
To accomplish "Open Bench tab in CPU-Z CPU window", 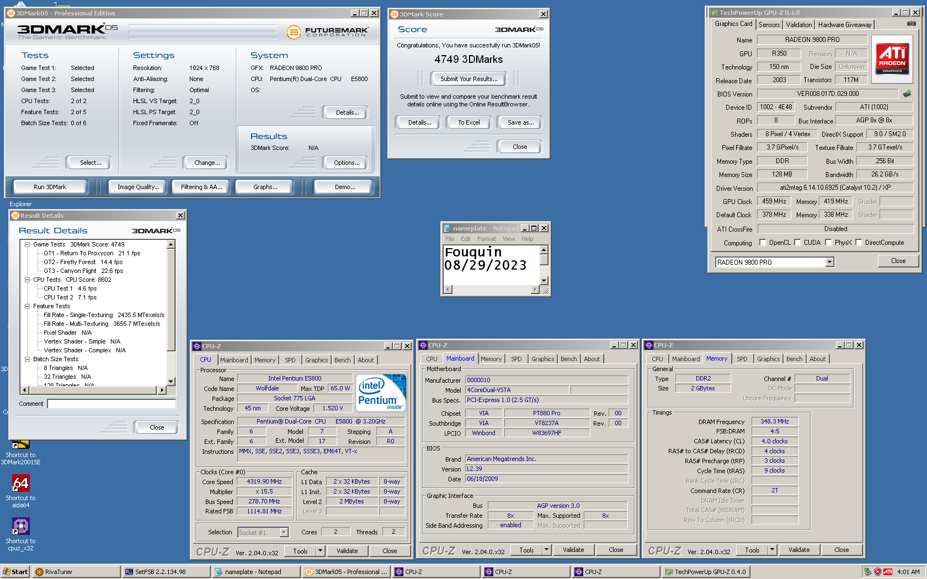I will click(342, 360).
